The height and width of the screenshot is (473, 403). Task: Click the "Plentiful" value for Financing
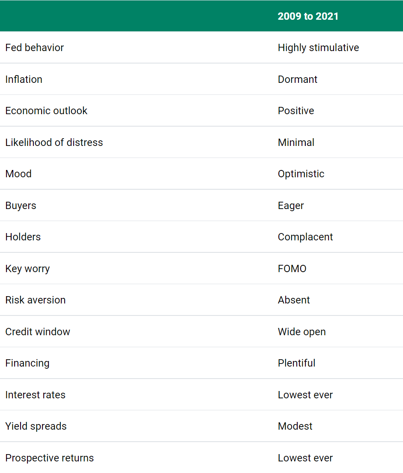coord(296,363)
